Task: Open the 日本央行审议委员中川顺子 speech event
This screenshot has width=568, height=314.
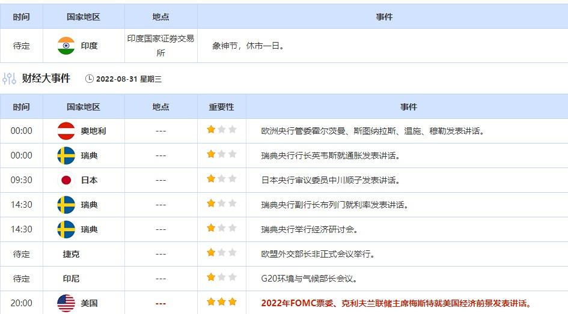Action: [x=331, y=180]
